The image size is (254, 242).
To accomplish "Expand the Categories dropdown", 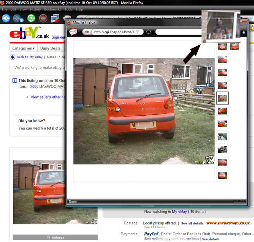I will click(23, 48).
